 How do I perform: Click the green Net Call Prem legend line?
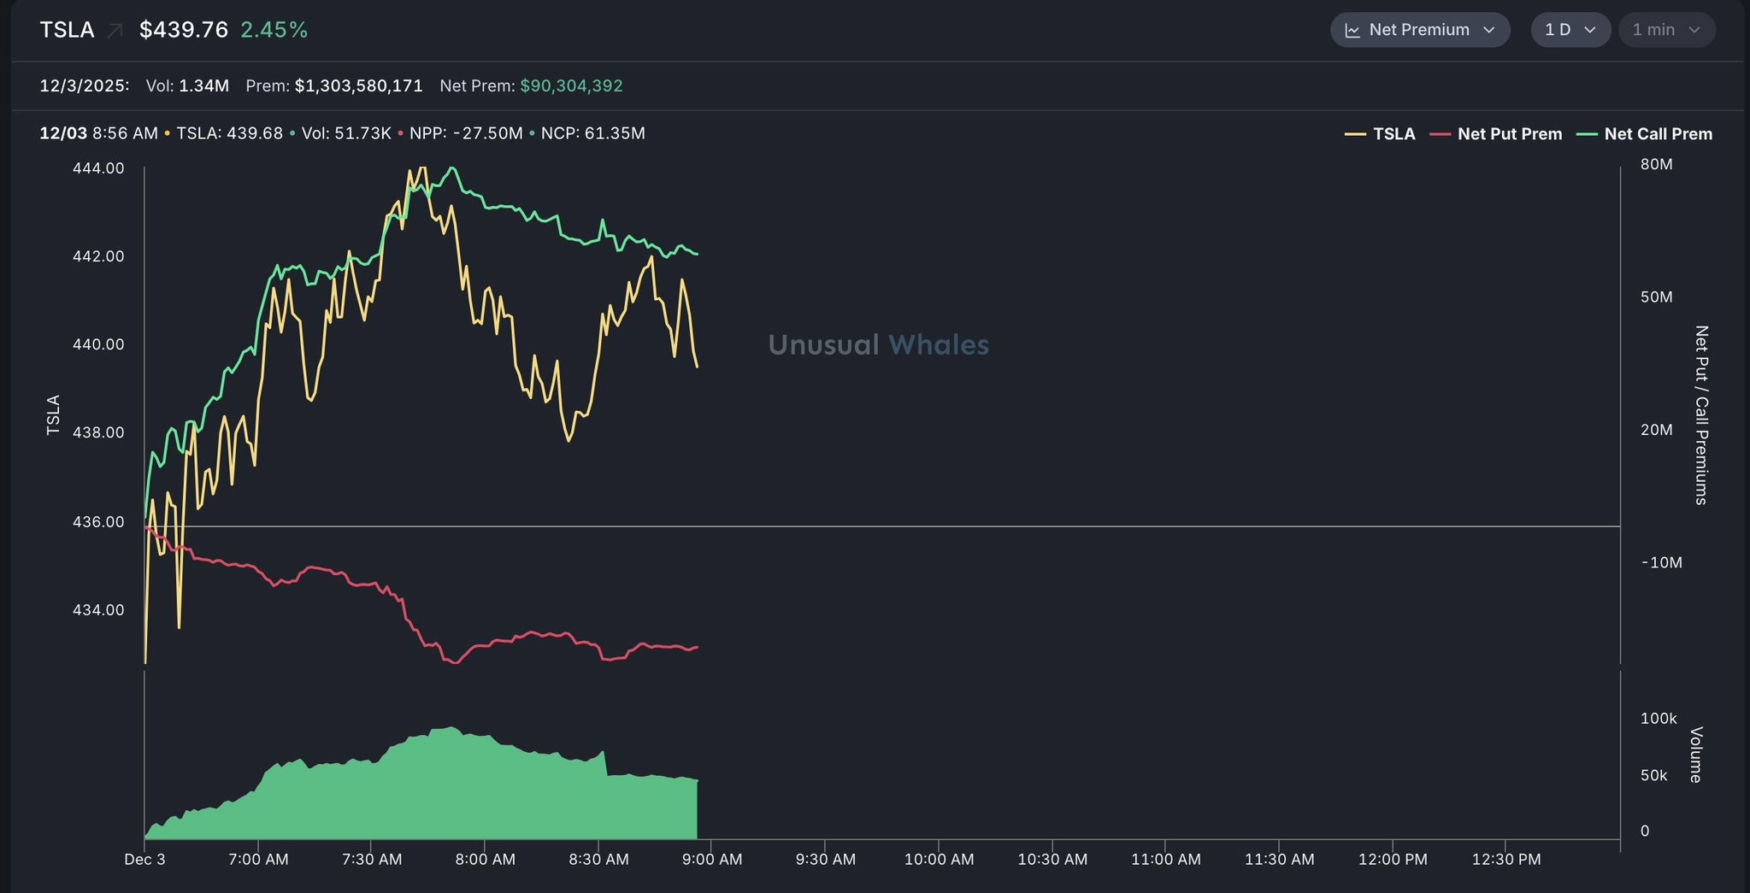tap(1586, 134)
